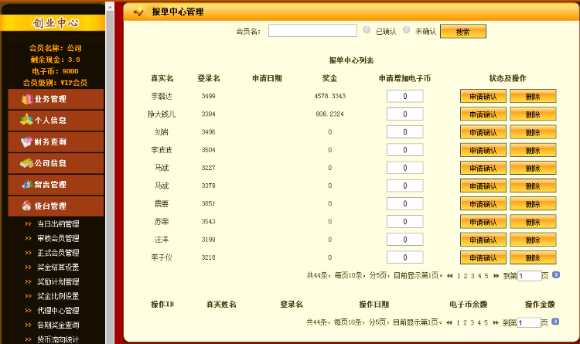Click arrow icon beside 代理中心管理
Viewport: 580px width, 344px height.
28,311
